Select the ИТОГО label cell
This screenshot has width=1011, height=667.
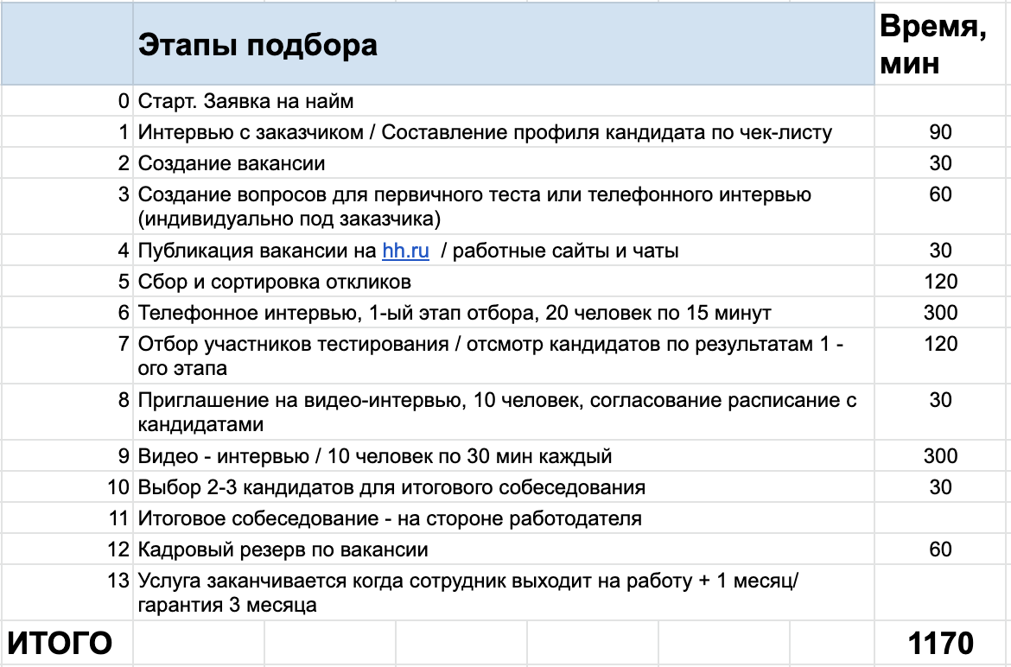[x=60, y=644]
